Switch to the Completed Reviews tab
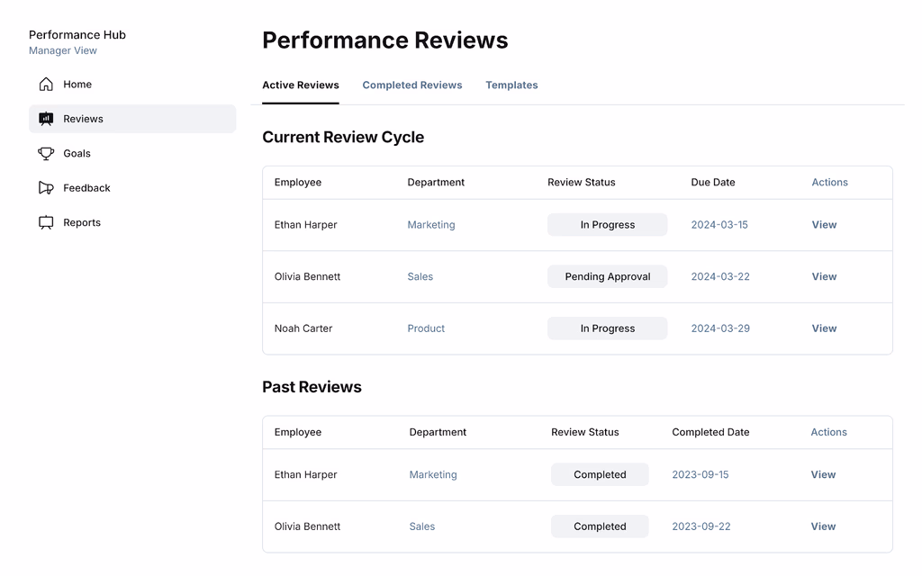Screen dimensions: 922x576 pos(412,85)
